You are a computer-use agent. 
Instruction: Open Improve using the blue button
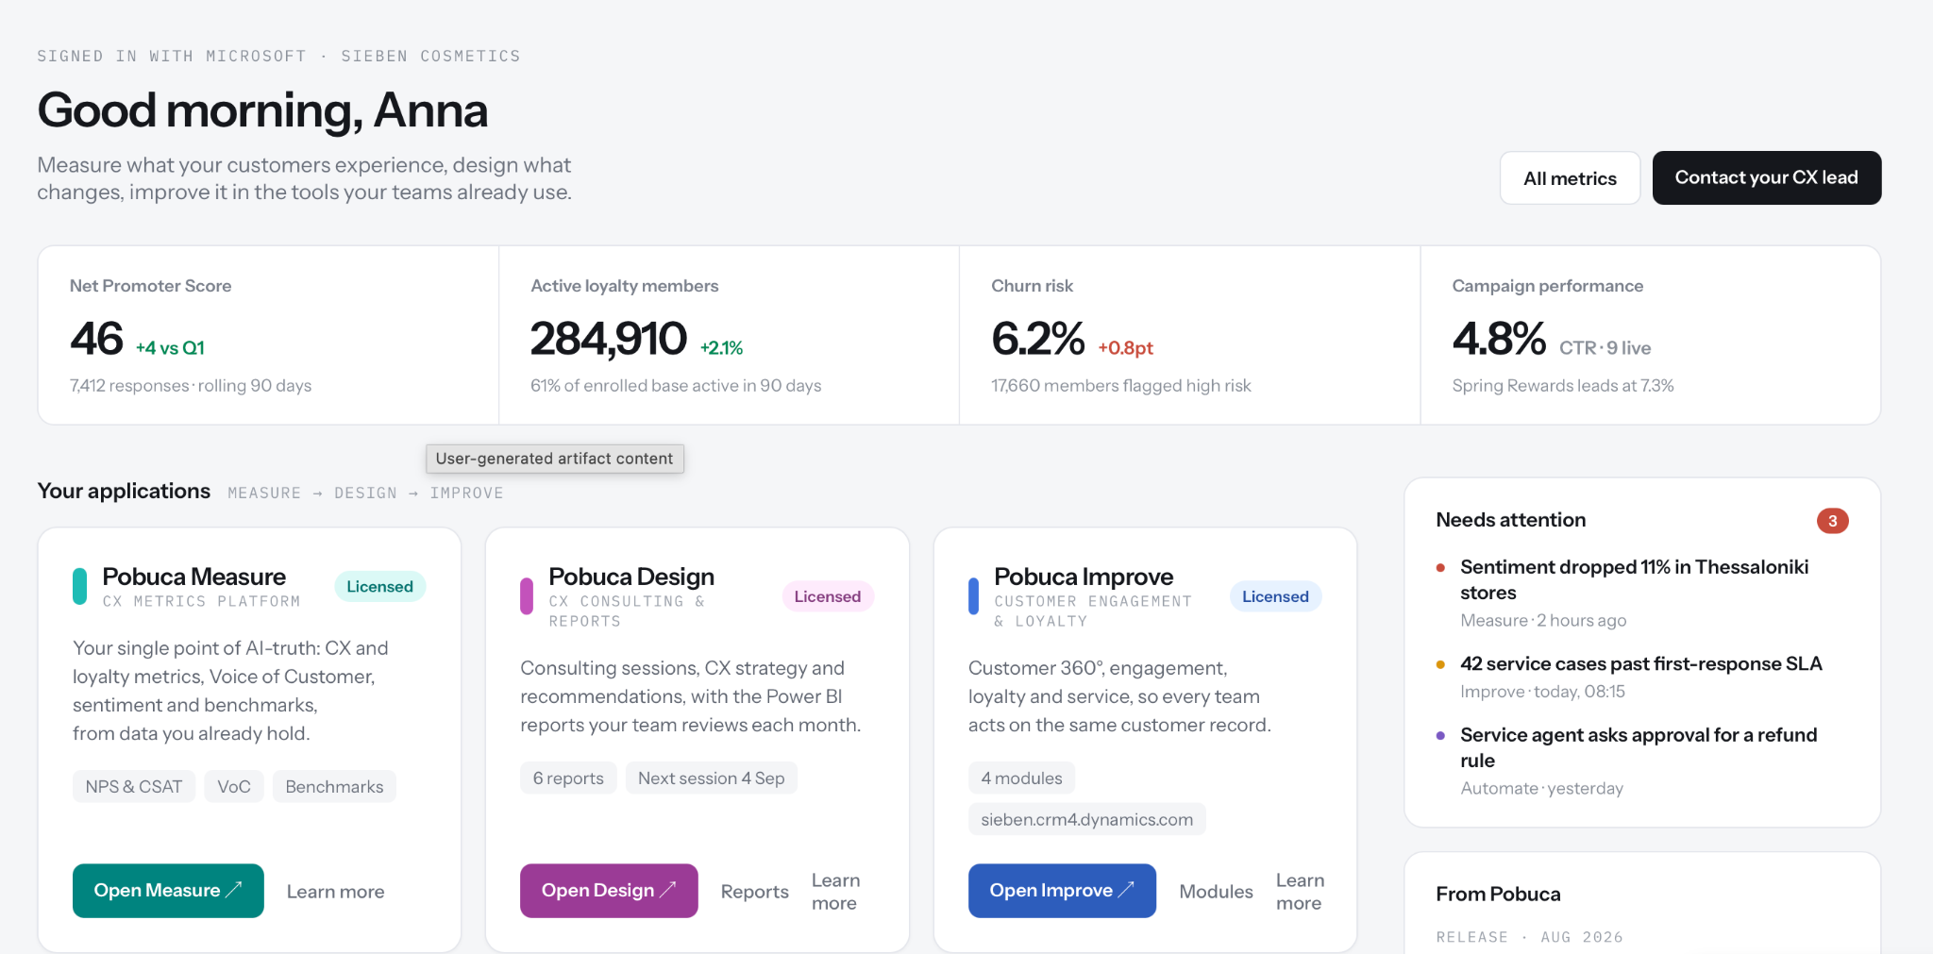1062,891
